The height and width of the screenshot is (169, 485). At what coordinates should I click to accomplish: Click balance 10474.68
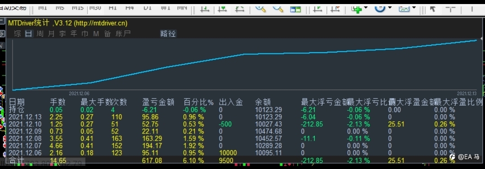(x=269, y=131)
